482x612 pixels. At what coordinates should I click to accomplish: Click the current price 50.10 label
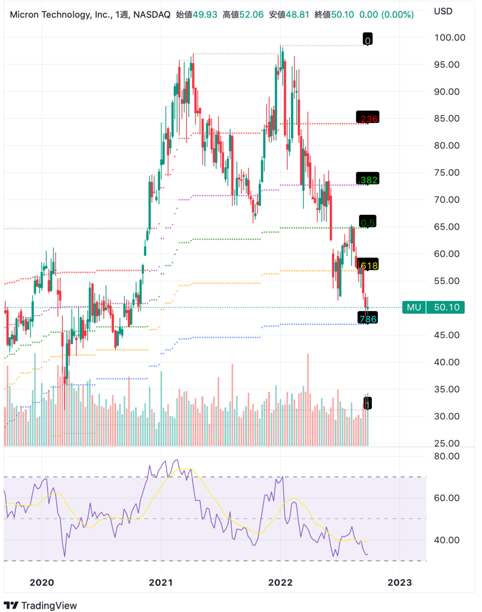pyautogui.click(x=445, y=307)
